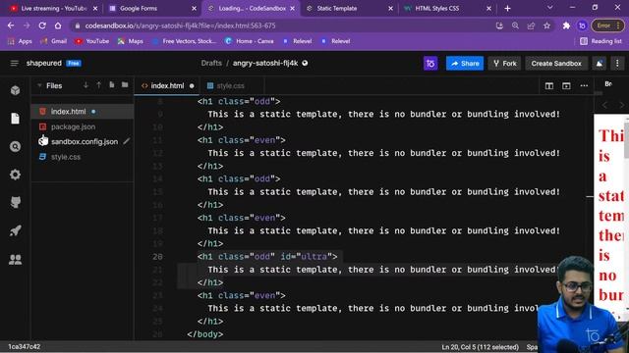Click the 1ca347c42 status bar text
Image resolution: width=629 pixels, height=353 pixels.
click(24, 346)
